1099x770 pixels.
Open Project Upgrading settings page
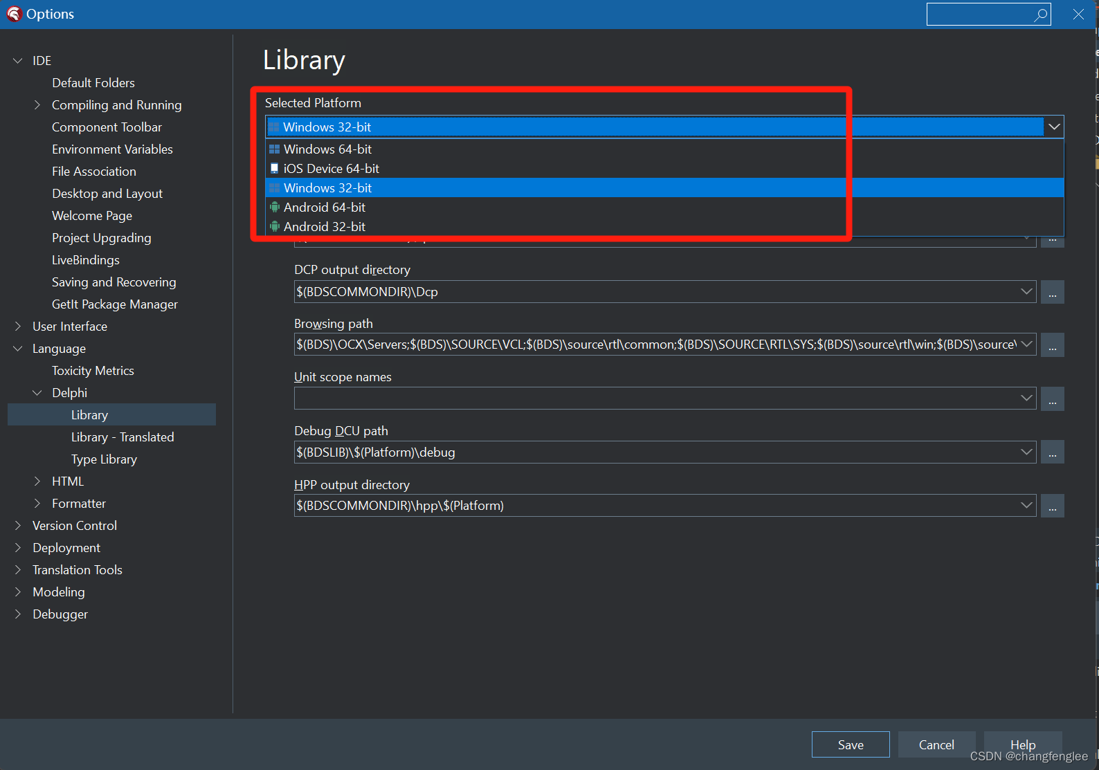pyautogui.click(x=102, y=237)
